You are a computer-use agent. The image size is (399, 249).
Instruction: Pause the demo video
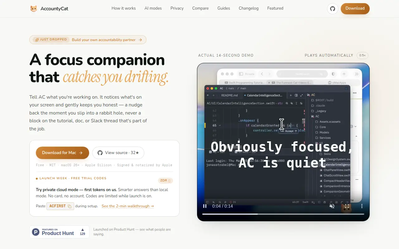[205, 206]
